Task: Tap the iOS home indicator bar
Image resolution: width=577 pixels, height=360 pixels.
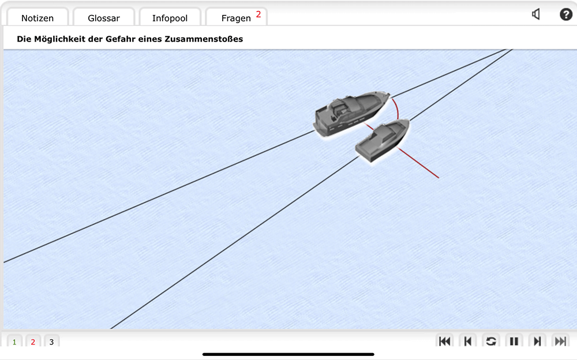Action: click(x=288, y=354)
